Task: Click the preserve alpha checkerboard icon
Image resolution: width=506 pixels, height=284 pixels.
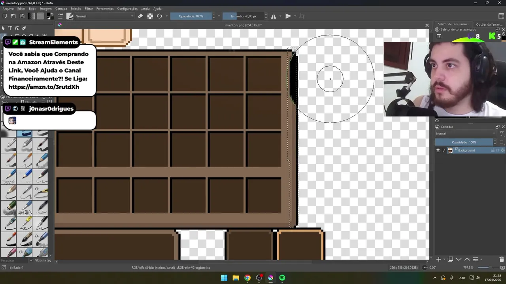Action: [150, 16]
